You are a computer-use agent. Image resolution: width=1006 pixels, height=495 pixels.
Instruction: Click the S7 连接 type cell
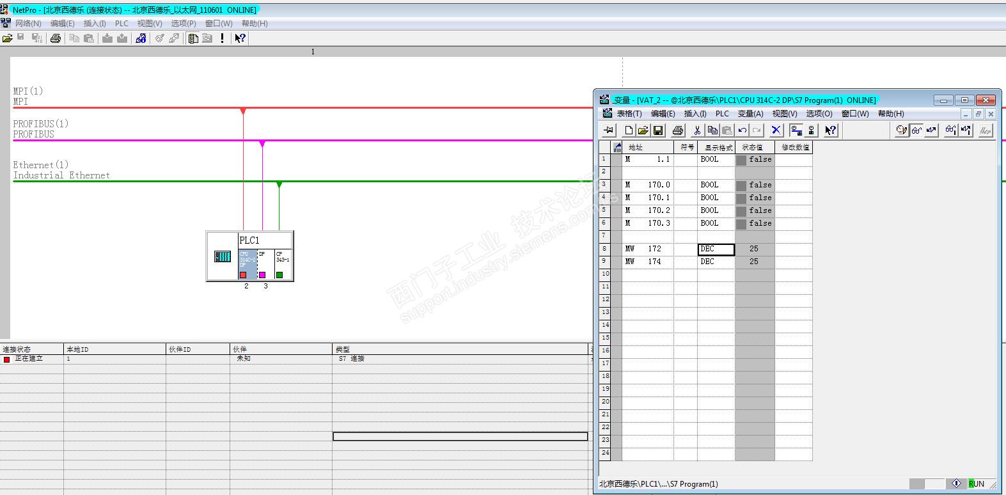[460, 359]
